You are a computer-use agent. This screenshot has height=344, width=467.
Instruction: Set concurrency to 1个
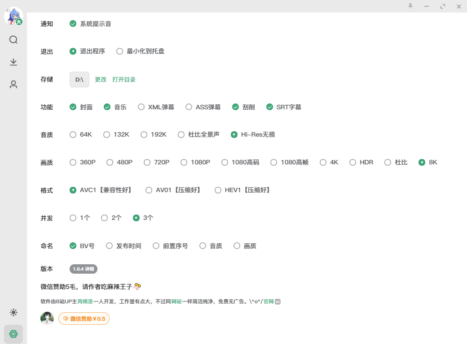[73, 218]
